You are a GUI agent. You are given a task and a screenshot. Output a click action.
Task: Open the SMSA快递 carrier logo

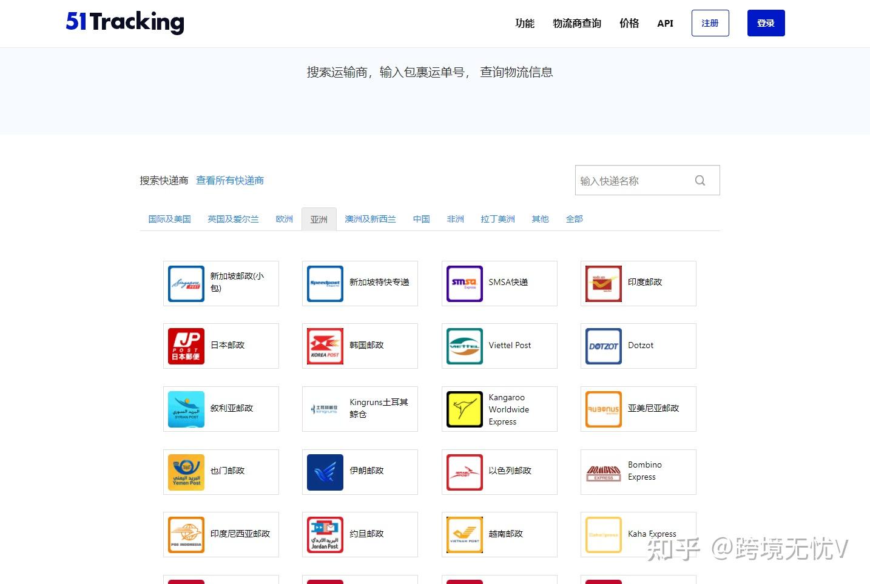coord(465,284)
